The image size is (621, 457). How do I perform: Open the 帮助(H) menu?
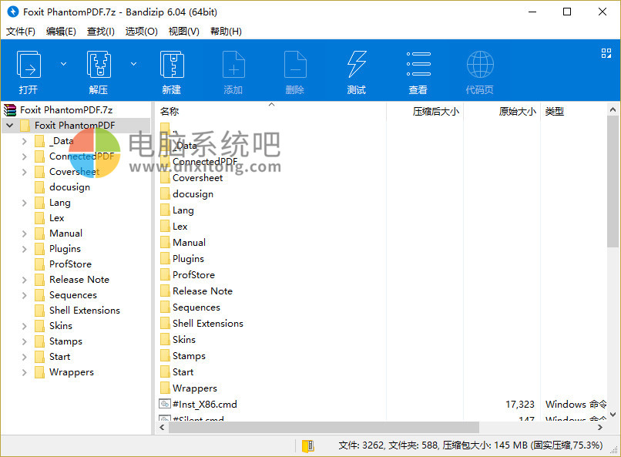(x=226, y=32)
